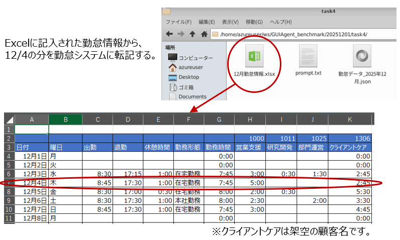The image size is (400, 240).
Task: Open the 表示(V) menu
Action: (x=230, y=22)
